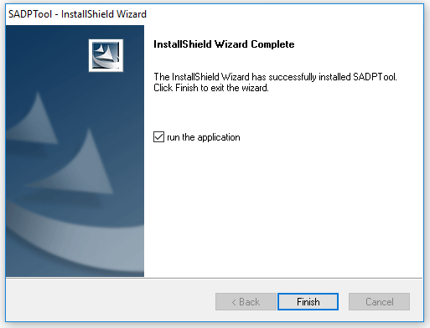Image resolution: width=430 pixels, height=328 pixels.
Task: Click the "InstallShield Wizard Complete" heading
Action: click(x=224, y=44)
